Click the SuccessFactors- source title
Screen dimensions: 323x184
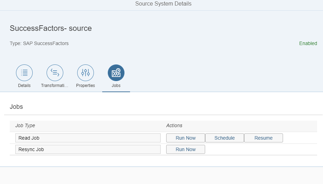click(51, 28)
